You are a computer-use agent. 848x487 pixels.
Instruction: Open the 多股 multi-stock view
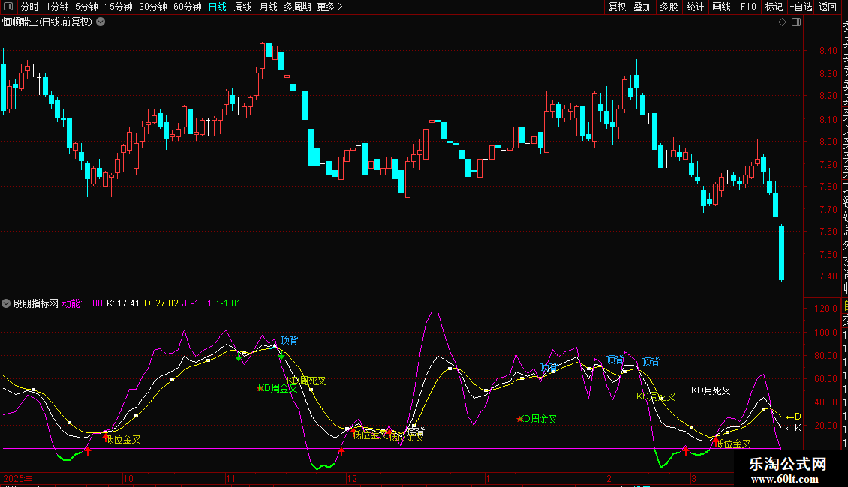click(x=669, y=7)
